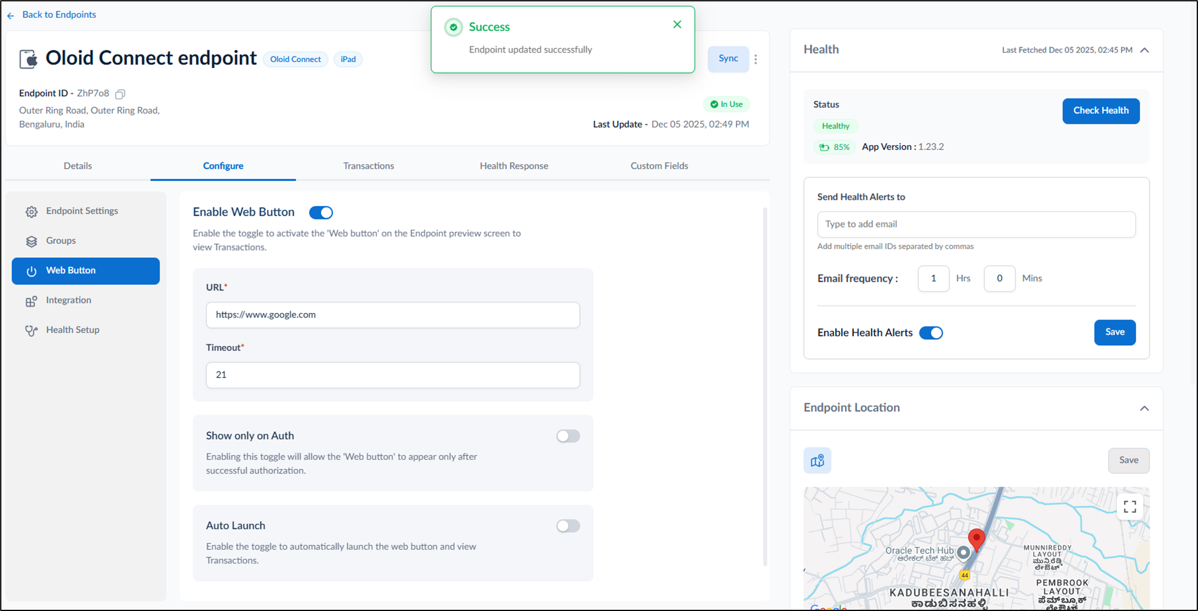Click the Apple device icon beside endpoint title
Screen dimensions: 1198x611
(x=28, y=59)
